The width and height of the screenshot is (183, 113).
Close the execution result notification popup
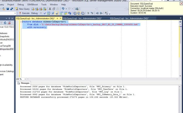point(181,4)
